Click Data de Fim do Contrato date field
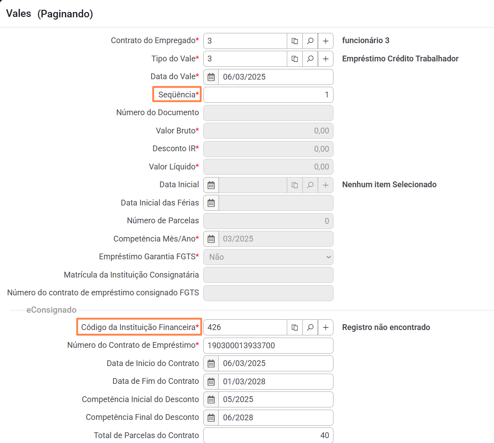This screenshot has width=494, height=443. [276, 382]
